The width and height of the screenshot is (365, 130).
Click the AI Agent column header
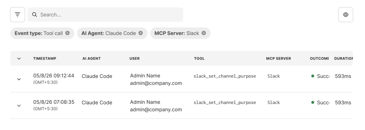coord(92,58)
